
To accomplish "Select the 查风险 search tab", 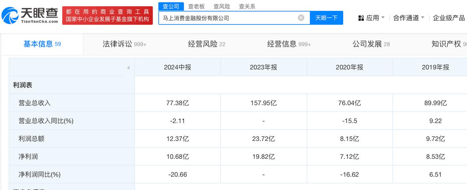I will pos(222,6).
